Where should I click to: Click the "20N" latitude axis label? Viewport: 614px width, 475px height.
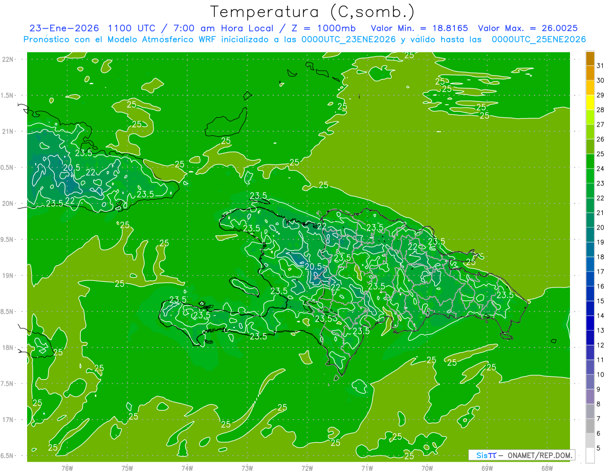click(x=8, y=203)
